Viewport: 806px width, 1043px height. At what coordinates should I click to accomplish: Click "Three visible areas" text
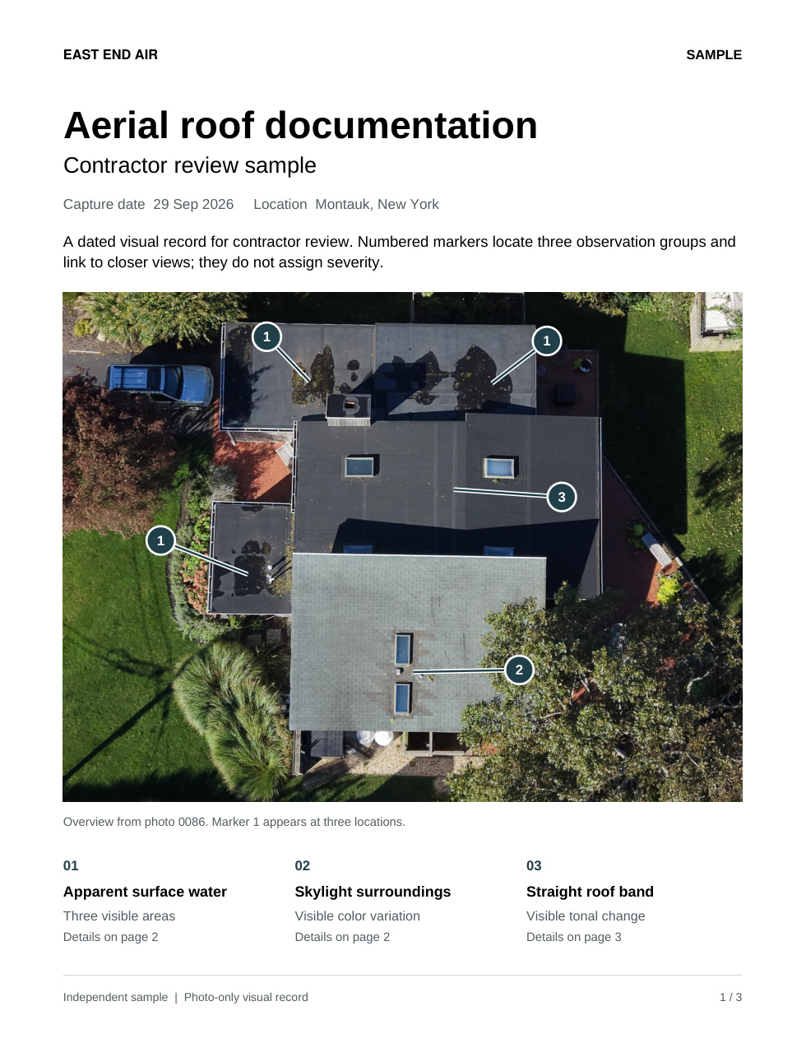click(119, 916)
